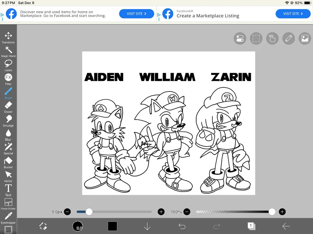Open the material image icon
Image resolution: width=313 pixels, height=234 pixels.
[x=305, y=38]
